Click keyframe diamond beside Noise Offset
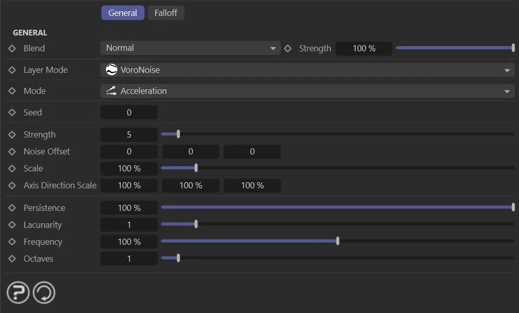 tap(12, 151)
